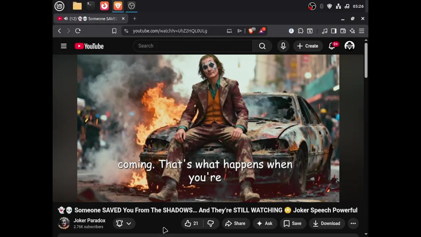421x237 pixels.
Task: Select the YouTube video tab
Action: click(90, 19)
